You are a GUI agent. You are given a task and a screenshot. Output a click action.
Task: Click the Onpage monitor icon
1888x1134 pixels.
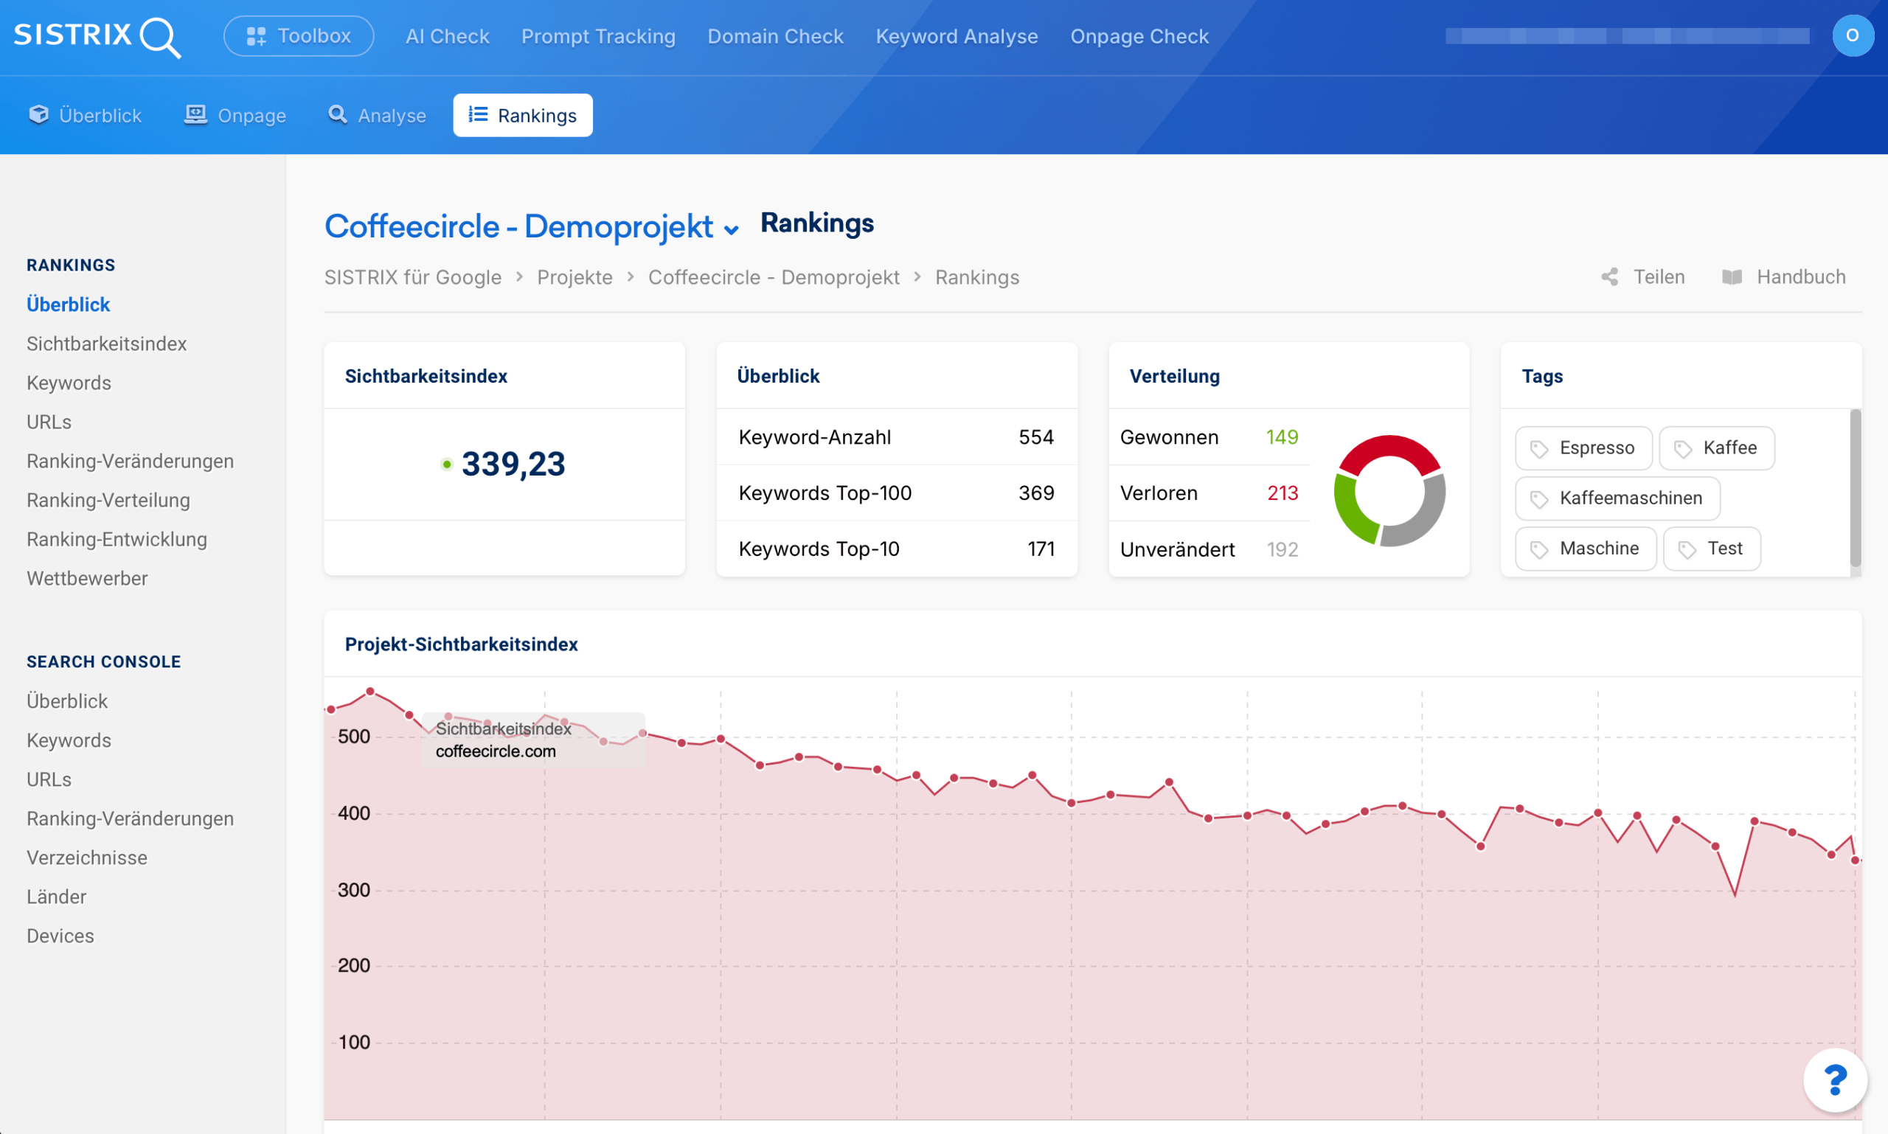195,114
